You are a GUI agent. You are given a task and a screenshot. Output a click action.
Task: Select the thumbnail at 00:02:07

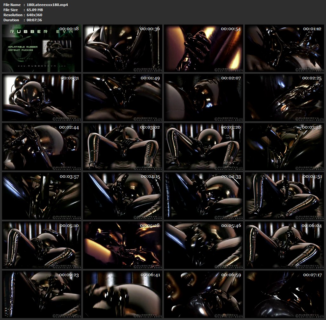[x=203, y=97]
